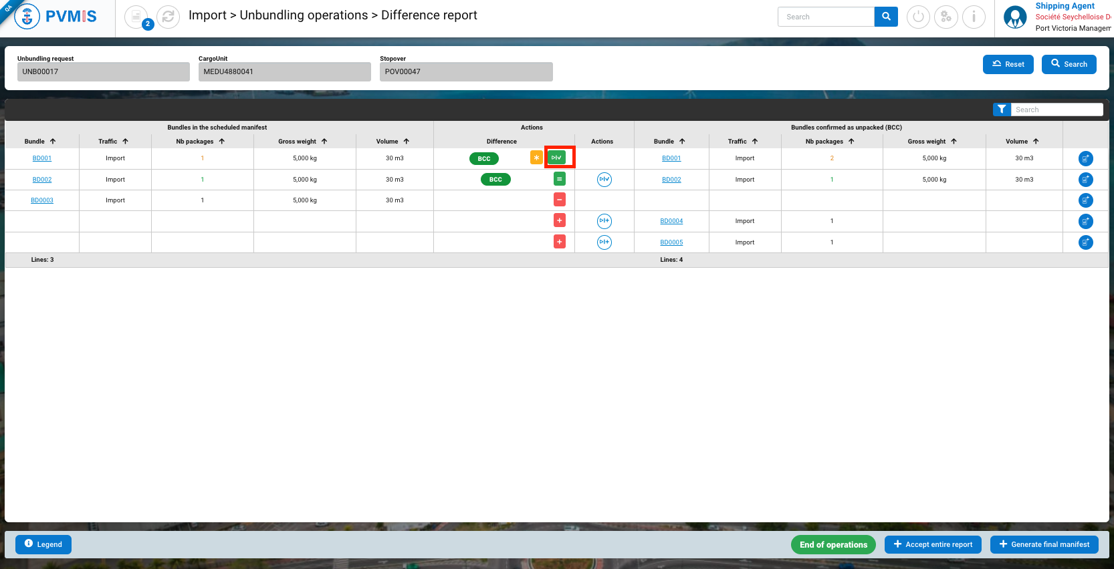Click the info icon in the header

click(974, 17)
